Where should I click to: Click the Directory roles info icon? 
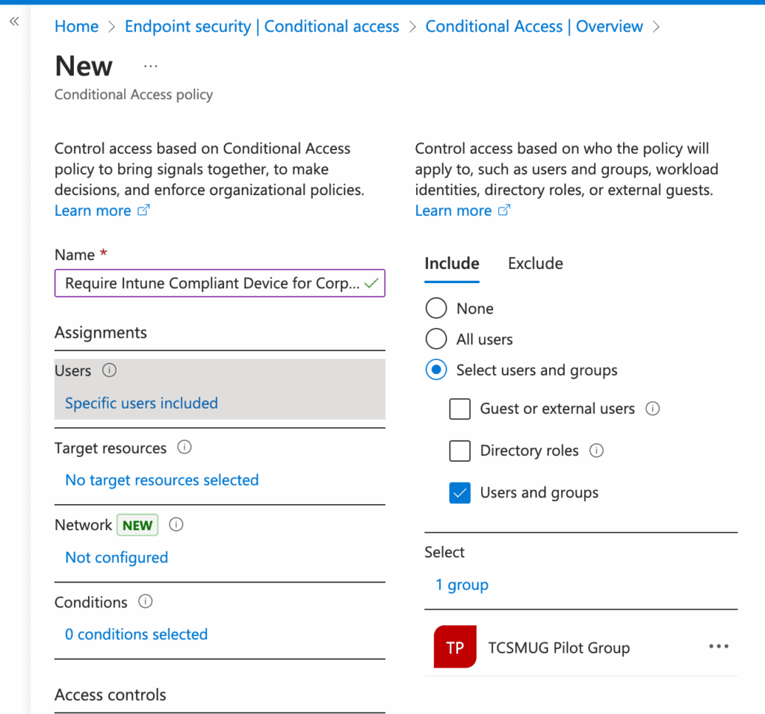(597, 451)
